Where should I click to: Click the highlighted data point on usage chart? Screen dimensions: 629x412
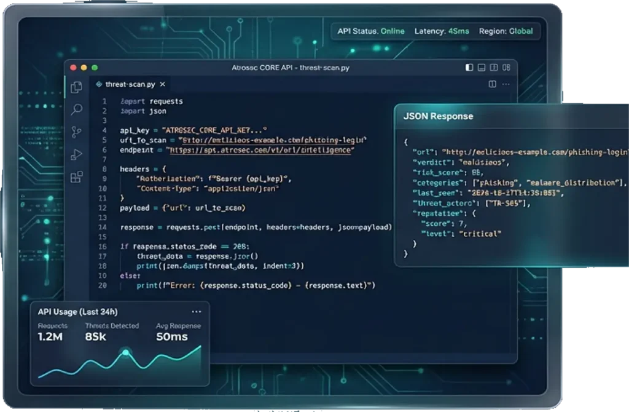(126, 352)
